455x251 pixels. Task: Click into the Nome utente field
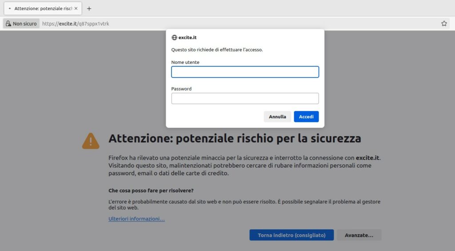click(245, 72)
